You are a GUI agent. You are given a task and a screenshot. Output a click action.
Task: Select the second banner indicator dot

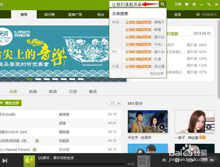tap(38, 79)
